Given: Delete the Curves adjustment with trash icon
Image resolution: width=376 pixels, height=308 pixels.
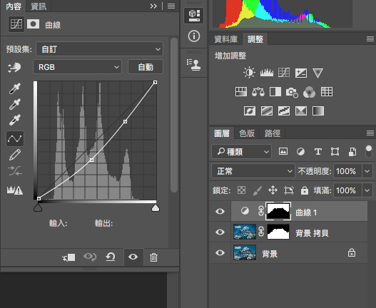Looking at the screenshot, I should click(x=153, y=257).
